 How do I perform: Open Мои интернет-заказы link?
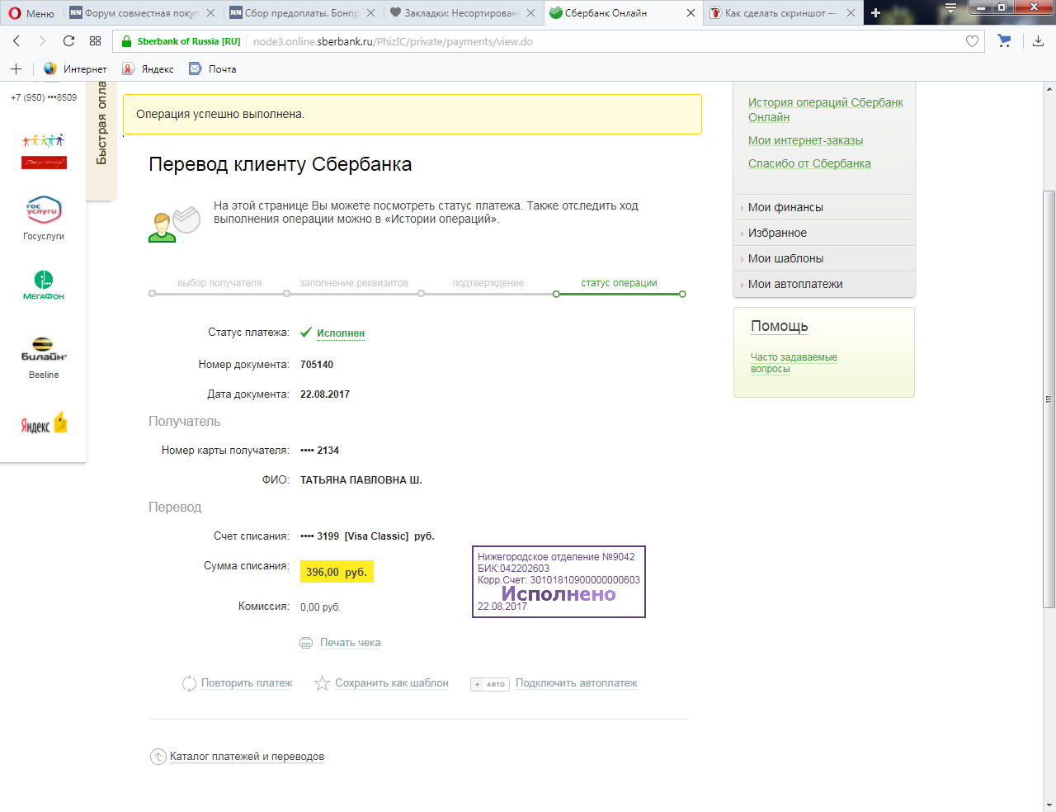(805, 140)
